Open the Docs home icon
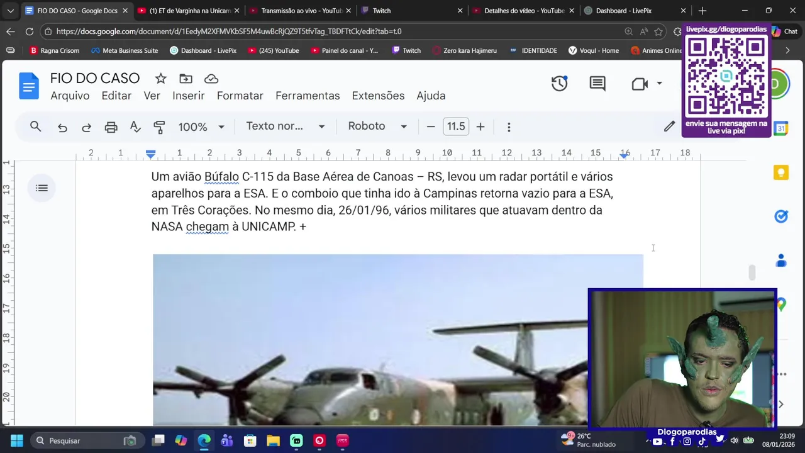This screenshot has height=453, width=805. click(29, 86)
